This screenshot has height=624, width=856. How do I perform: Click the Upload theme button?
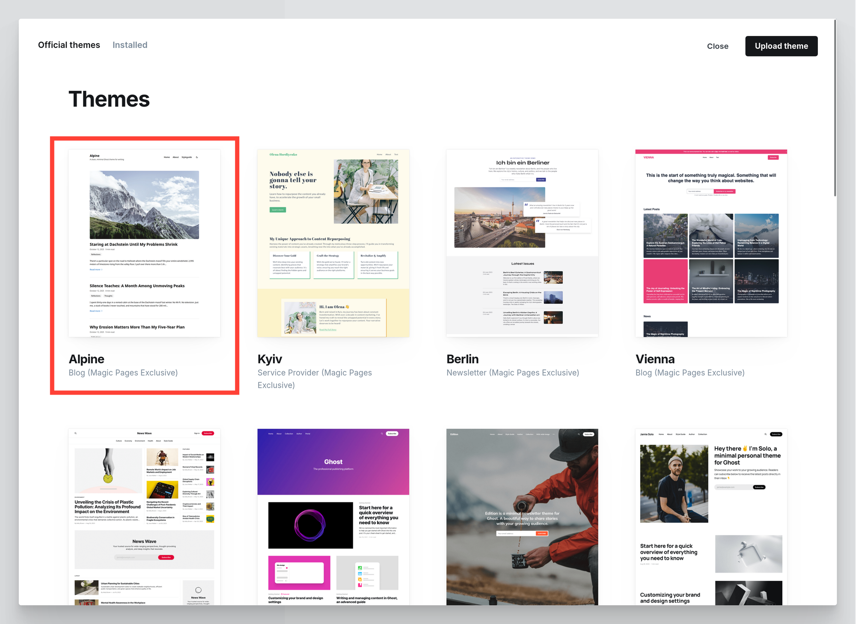click(781, 46)
